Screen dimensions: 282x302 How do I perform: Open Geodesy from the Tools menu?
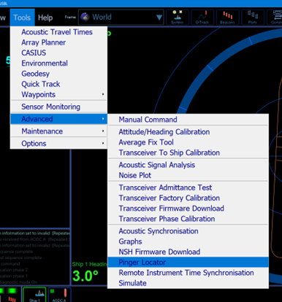(58, 74)
